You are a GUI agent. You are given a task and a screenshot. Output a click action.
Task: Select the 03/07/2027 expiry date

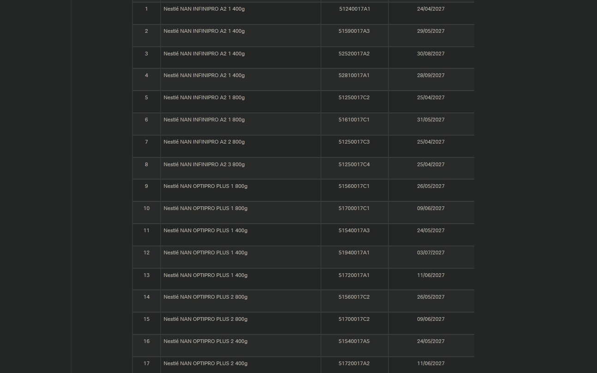click(430, 253)
